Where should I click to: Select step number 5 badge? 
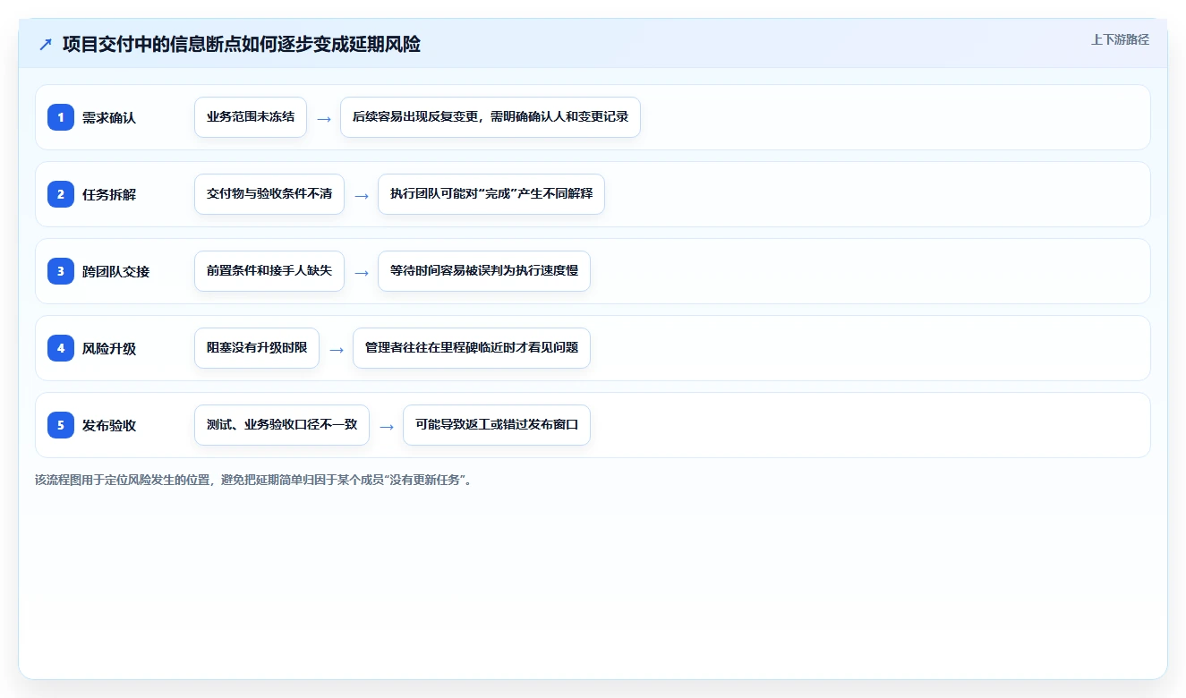click(x=61, y=425)
